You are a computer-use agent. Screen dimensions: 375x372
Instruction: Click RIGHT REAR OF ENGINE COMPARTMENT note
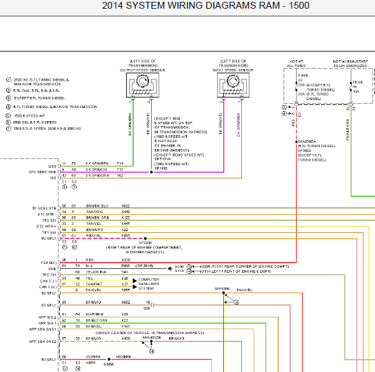click(144, 250)
